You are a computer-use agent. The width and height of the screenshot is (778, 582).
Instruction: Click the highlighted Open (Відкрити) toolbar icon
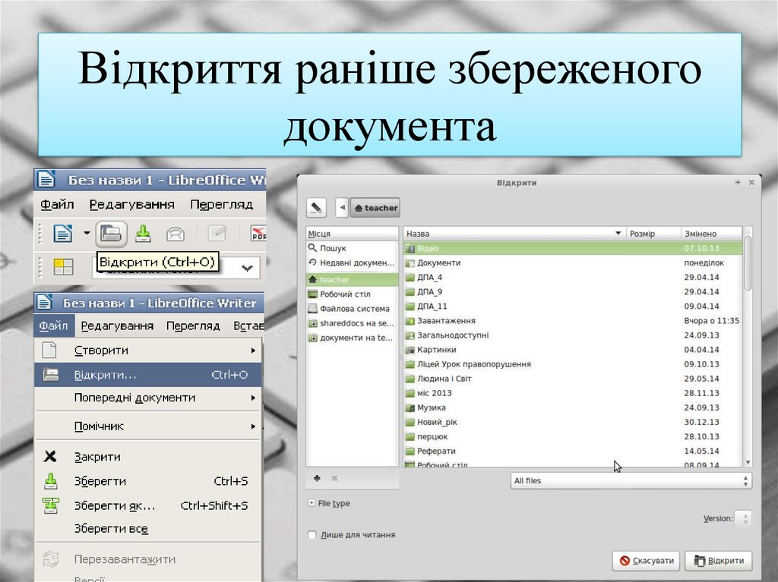pyautogui.click(x=112, y=234)
